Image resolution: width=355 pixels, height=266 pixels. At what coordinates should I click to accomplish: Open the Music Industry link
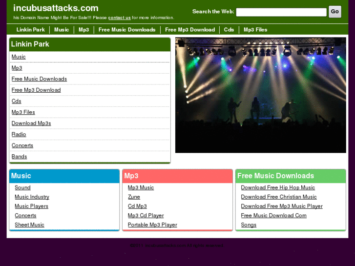pyautogui.click(x=32, y=197)
